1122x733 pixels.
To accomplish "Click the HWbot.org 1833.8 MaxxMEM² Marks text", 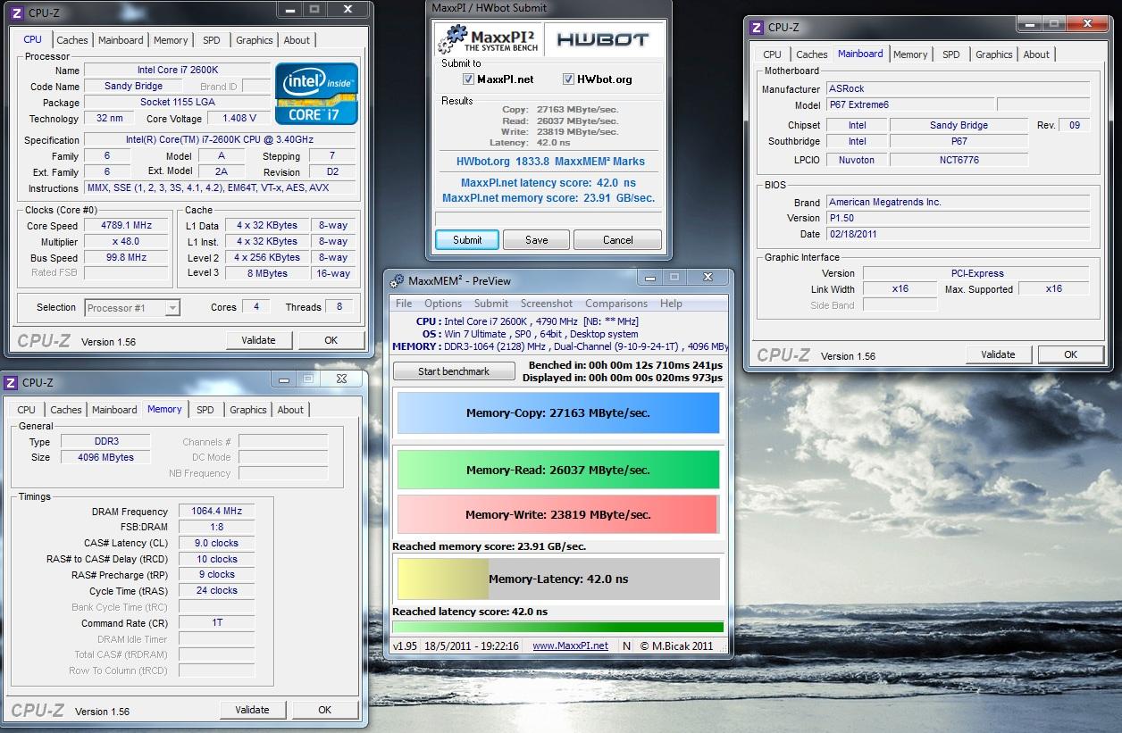I will 549,162.
